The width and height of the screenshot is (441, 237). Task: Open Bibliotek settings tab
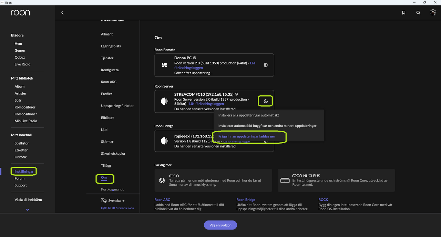[108, 118]
